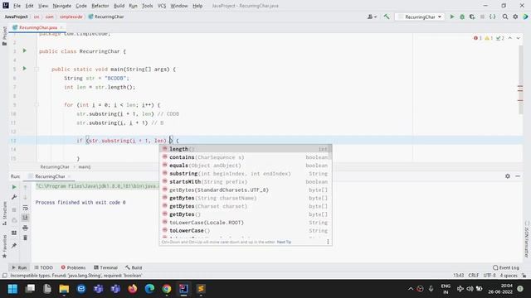
Task: Restore layout icon in Run panel
Action: [14, 233]
